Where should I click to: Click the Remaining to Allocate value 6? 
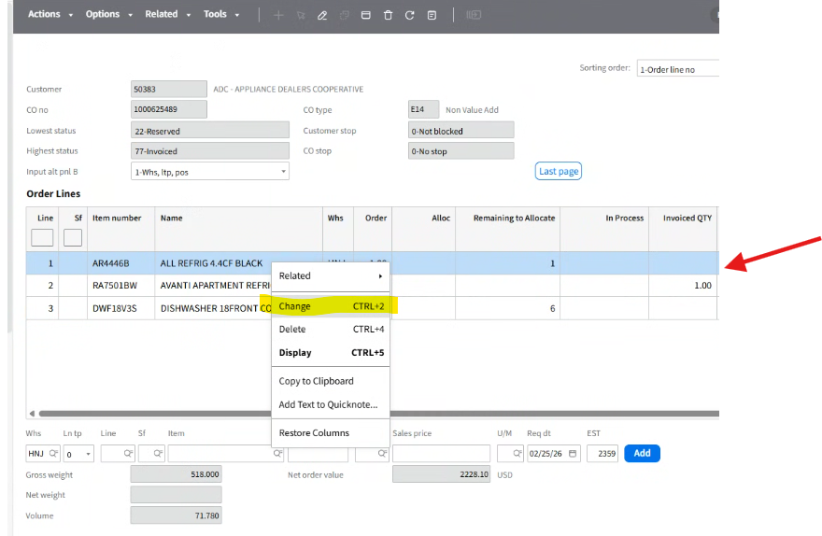click(552, 308)
